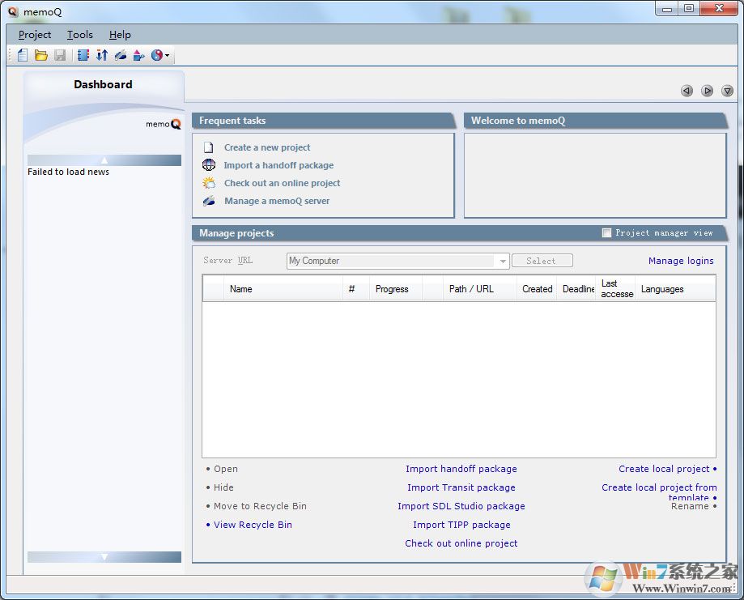This screenshot has width=744, height=600.
Task: Click the right navigation arrow button
Action: point(707,91)
